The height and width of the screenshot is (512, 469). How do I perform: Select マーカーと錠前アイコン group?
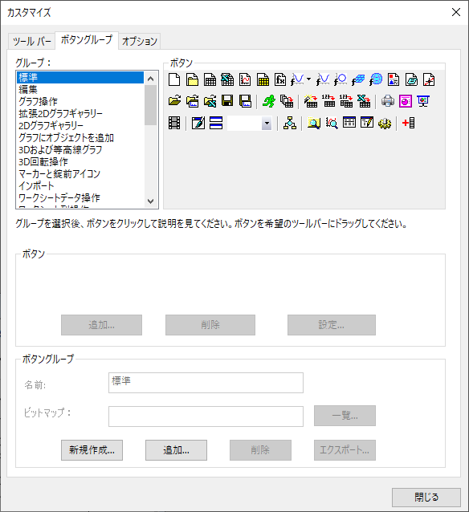(80, 174)
